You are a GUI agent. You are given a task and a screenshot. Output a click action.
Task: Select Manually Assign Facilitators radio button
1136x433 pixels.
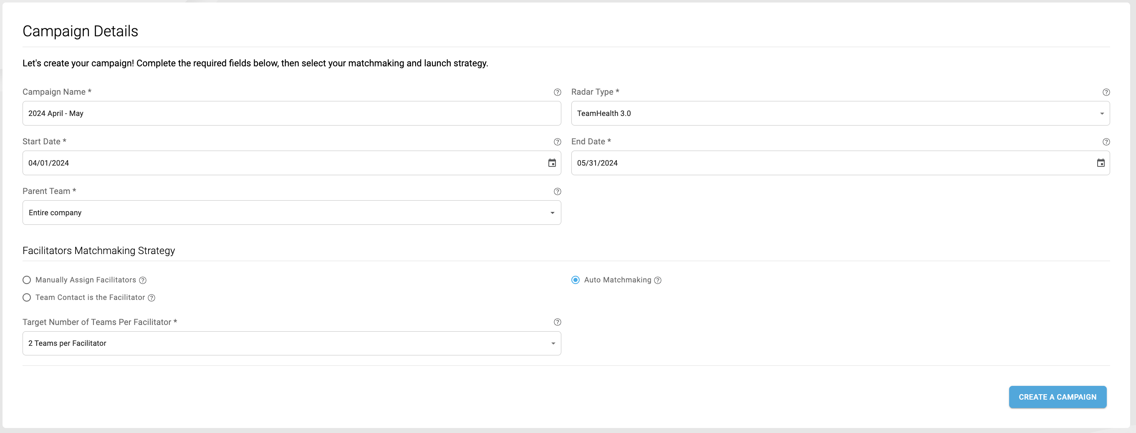point(27,280)
